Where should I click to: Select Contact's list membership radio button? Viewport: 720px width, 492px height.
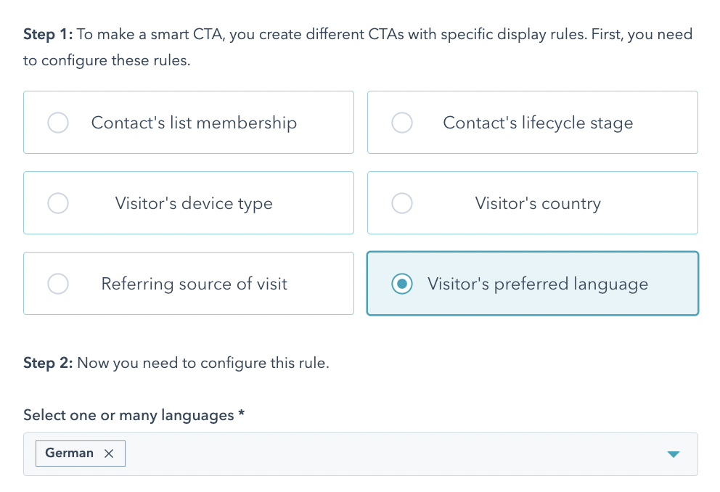click(58, 123)
